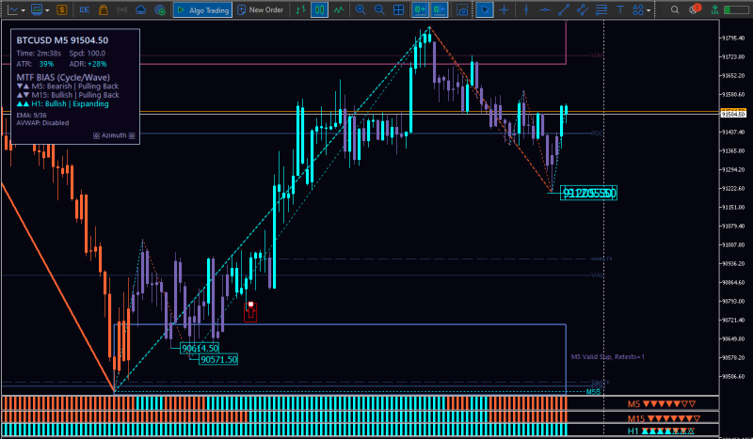The image size is (753, 439).
Task: Click the AVWAP: Disabled text
Action: (x=42, y=123)
